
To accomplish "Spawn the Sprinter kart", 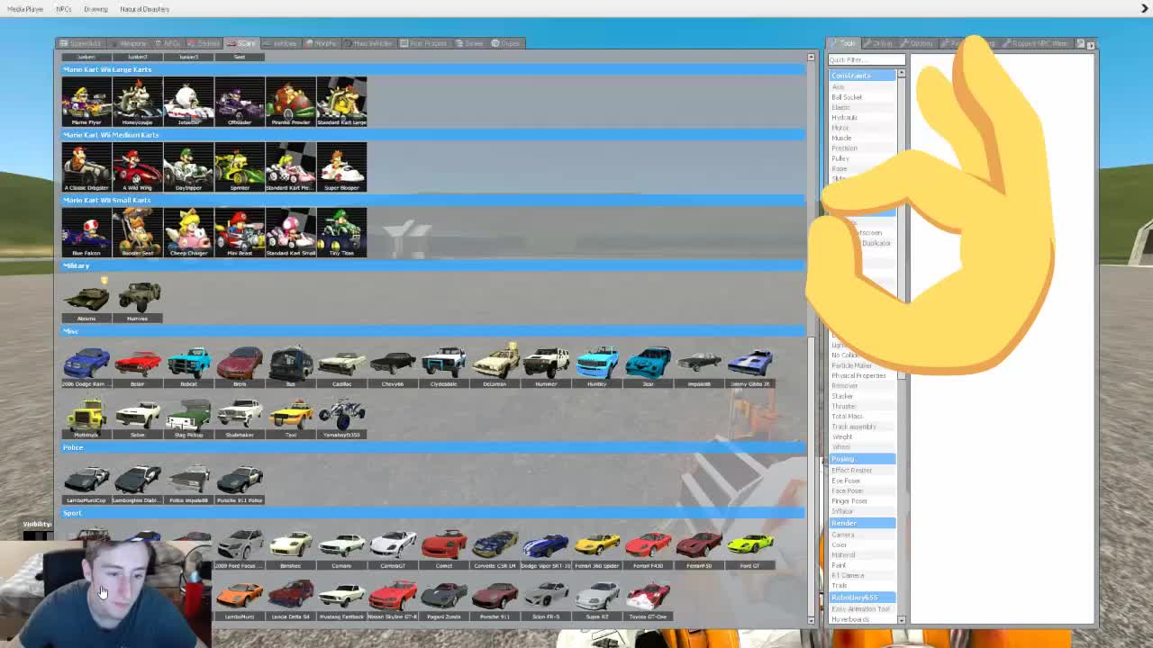I will point(240,167).
